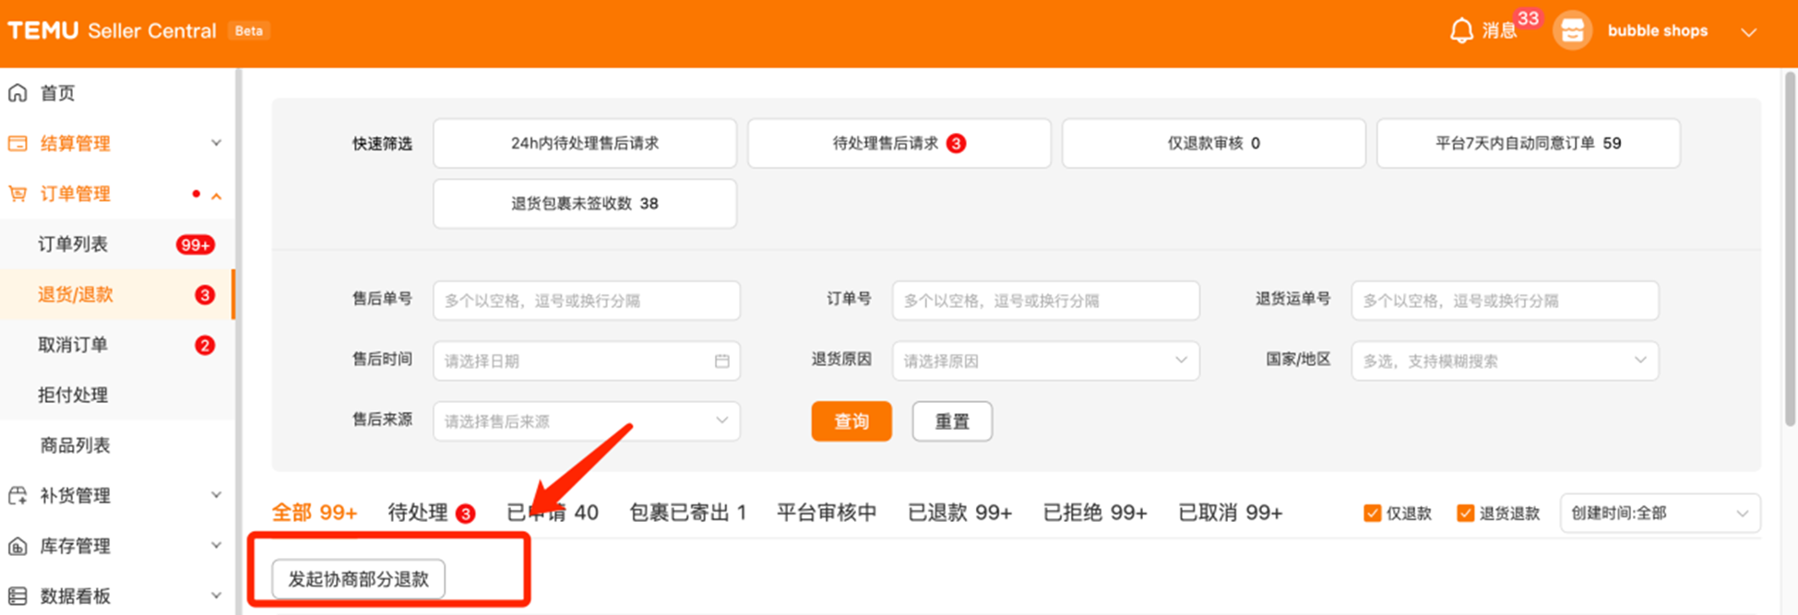Click the orange 查询 button
Screen dimensions: 1798x615
[851, 421]
